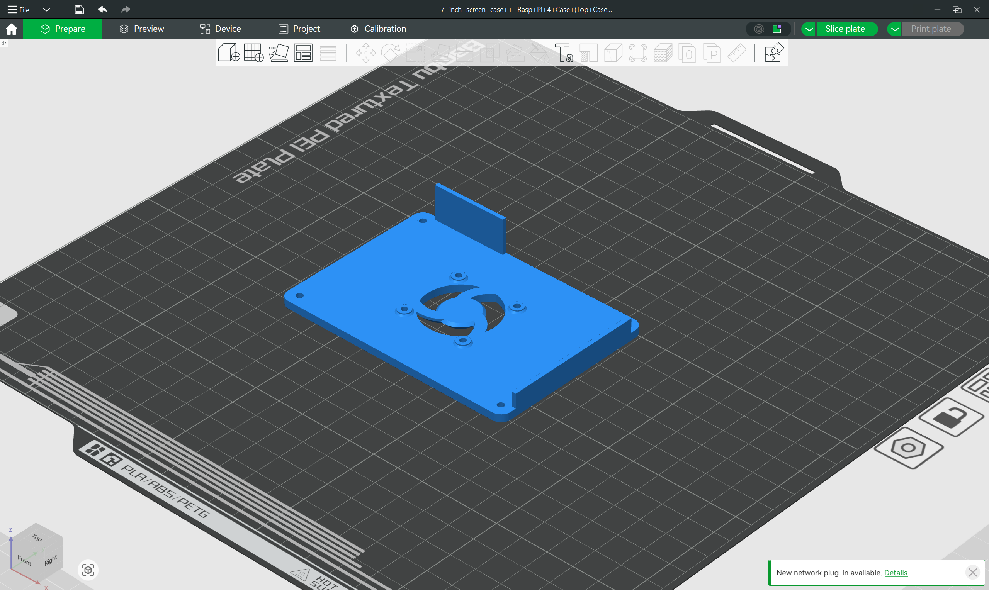The image size is (989, 590).
Task: Click the Auto orient icon
Action: pyautogui.click(x=279, y=53)
